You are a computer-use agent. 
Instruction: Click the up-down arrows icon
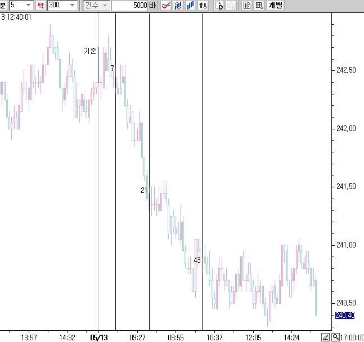point(203,5)
